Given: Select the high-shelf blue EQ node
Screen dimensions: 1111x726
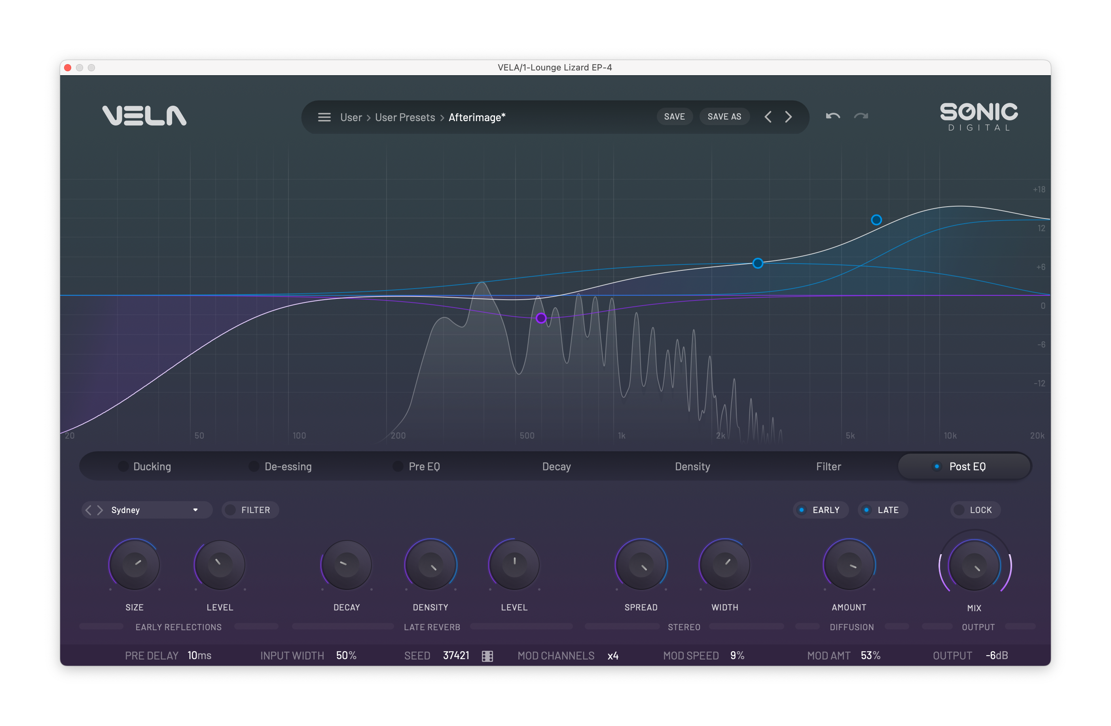Looking at the screenshot, I should pyautogui.click(x=876, y=220).
